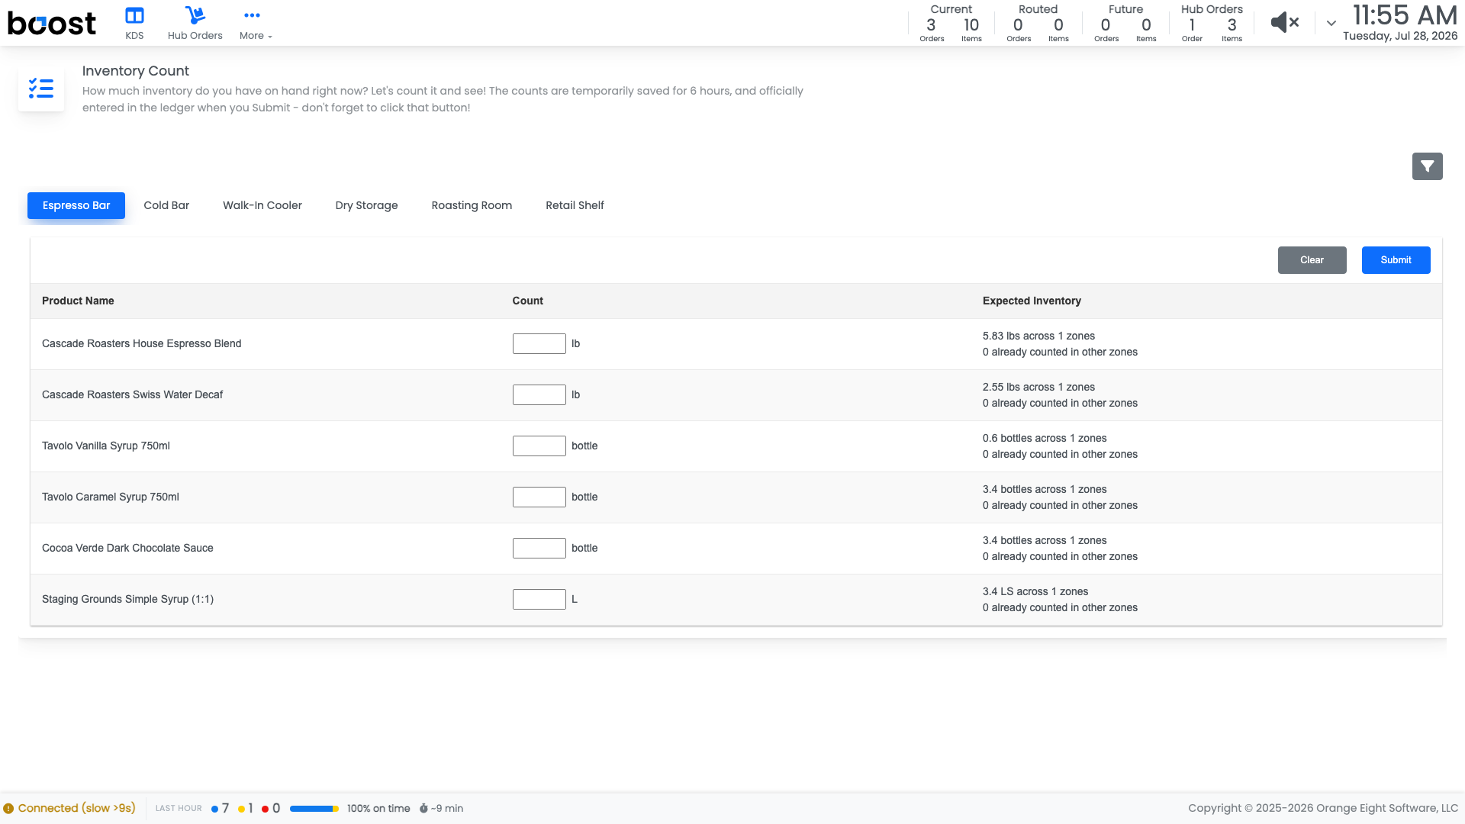Click the on-time progress bar
Image resolution: width=1465 pixels, height=824 pixels.
click(314, 809)
